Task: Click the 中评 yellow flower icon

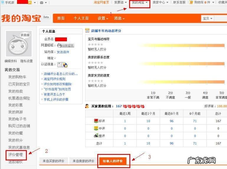Action: [x=96, y=128]
